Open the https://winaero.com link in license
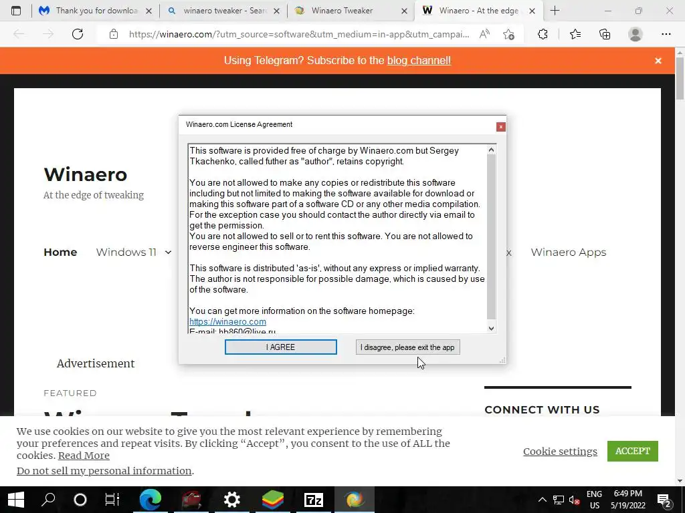 tap(227, 321)
